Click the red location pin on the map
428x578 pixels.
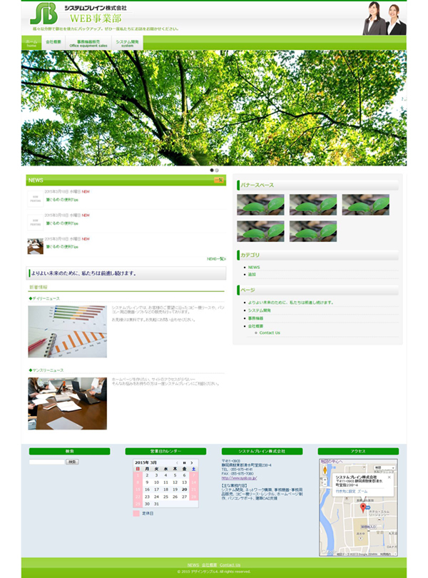[x=363, y=508]
